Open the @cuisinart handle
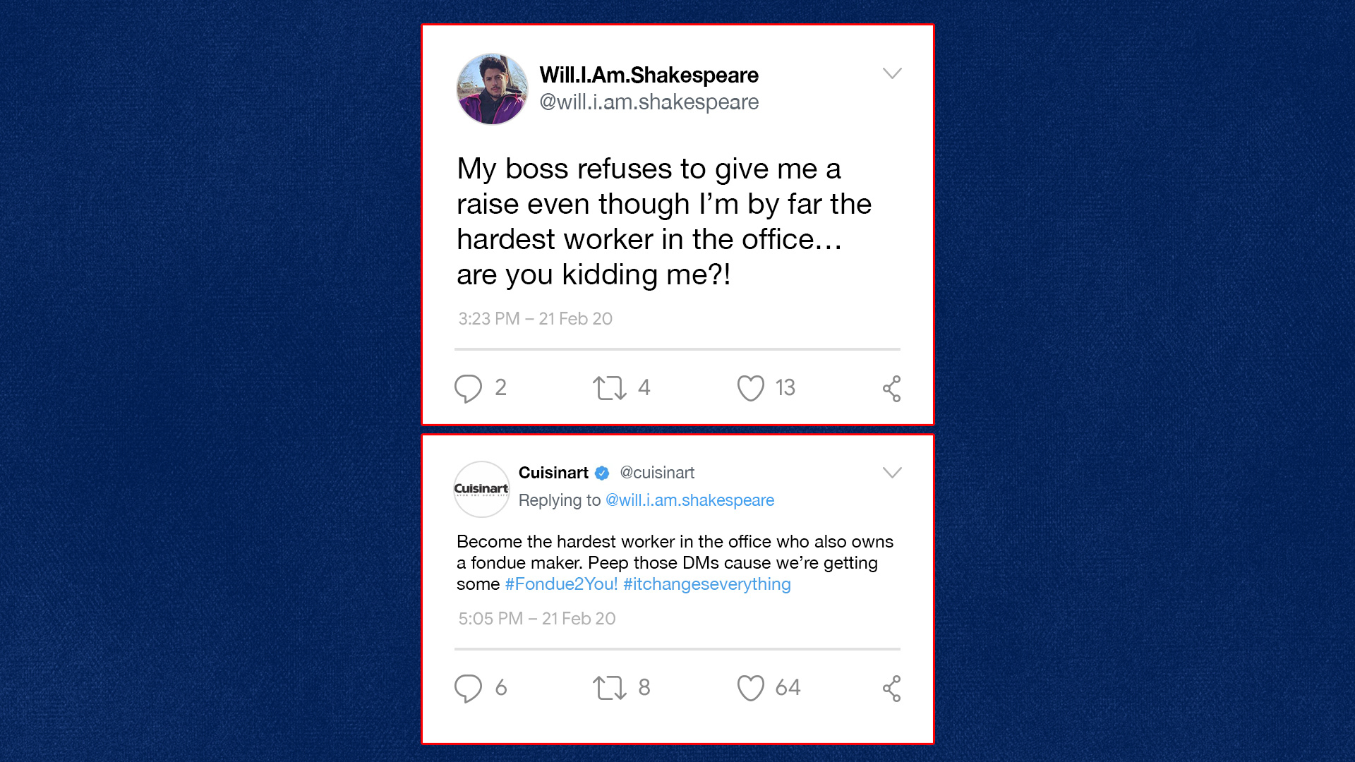This screenshot has width=1355, height=762. pos(657,473)
